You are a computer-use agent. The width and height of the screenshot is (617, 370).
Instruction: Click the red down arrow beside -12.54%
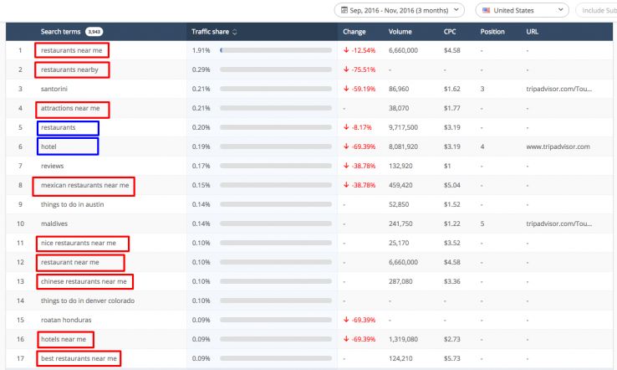point(346,50)
